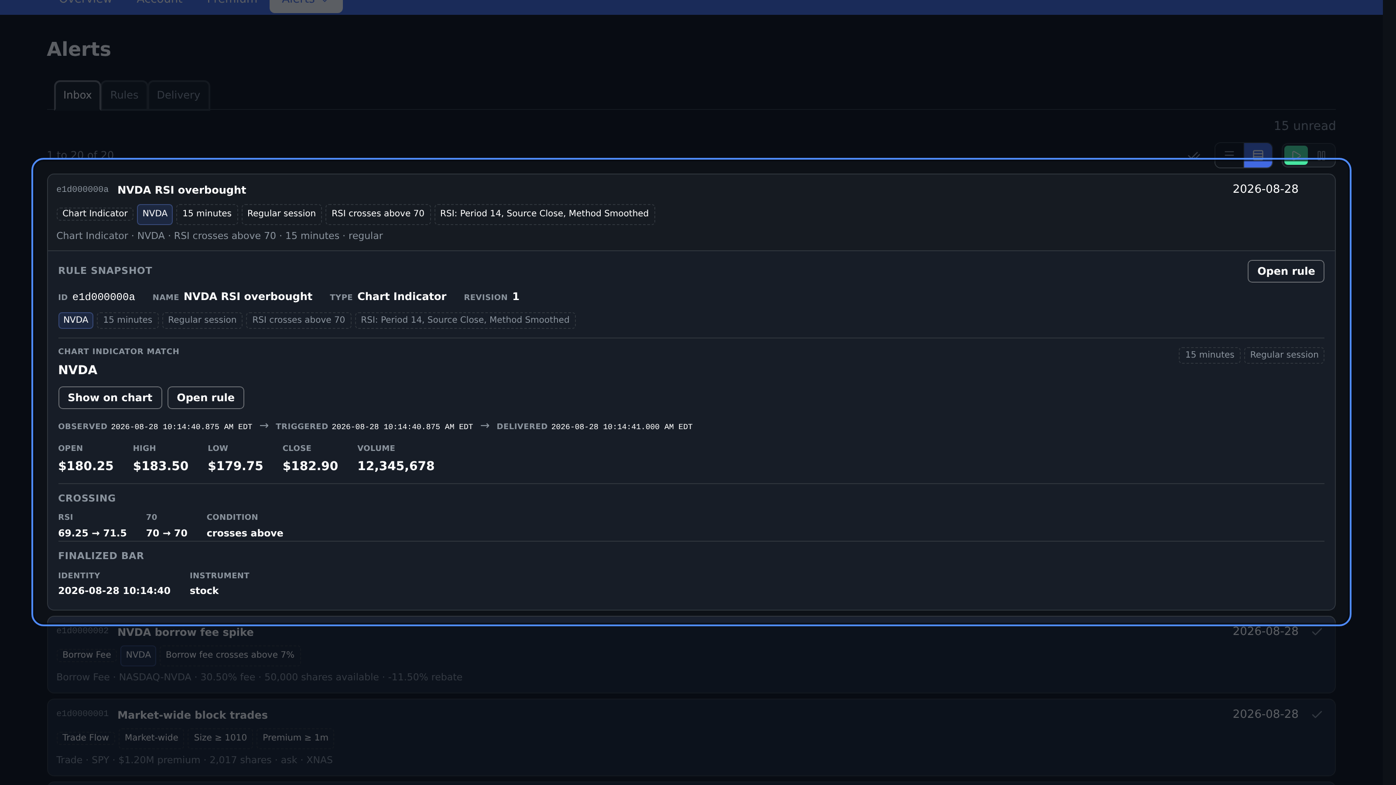
Task: Click the volume value 12,345,678
Action: [x=396, y=467]
